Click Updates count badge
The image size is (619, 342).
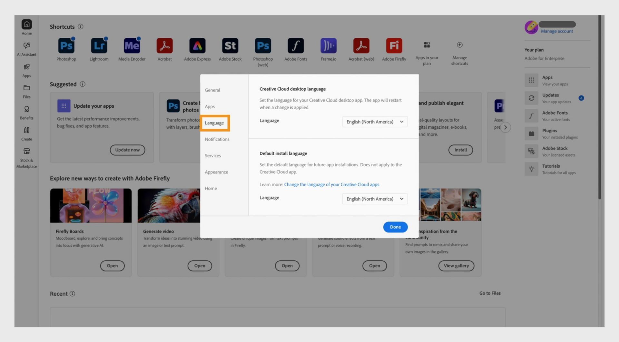[581, 98]
